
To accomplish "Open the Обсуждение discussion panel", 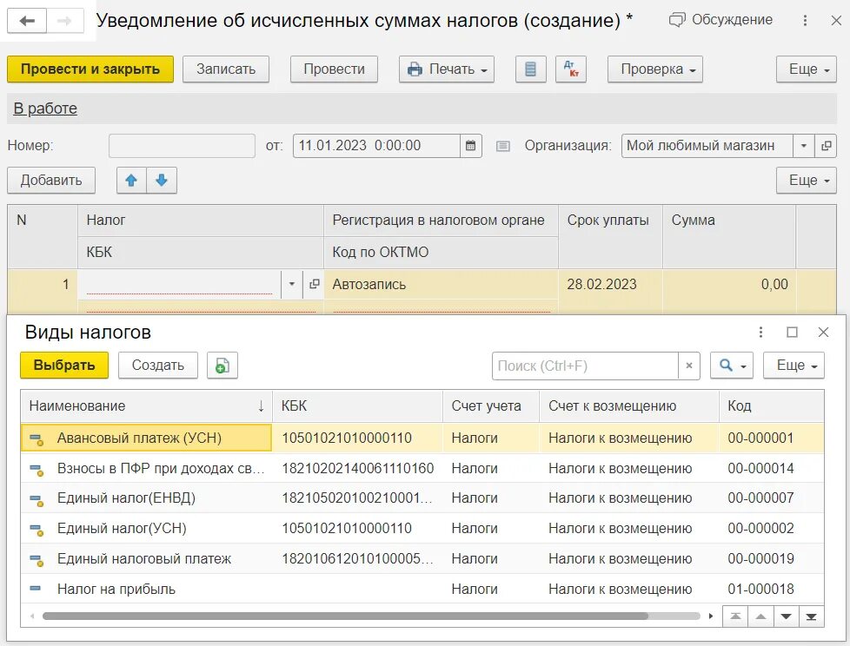I will (x=721, y=20).
